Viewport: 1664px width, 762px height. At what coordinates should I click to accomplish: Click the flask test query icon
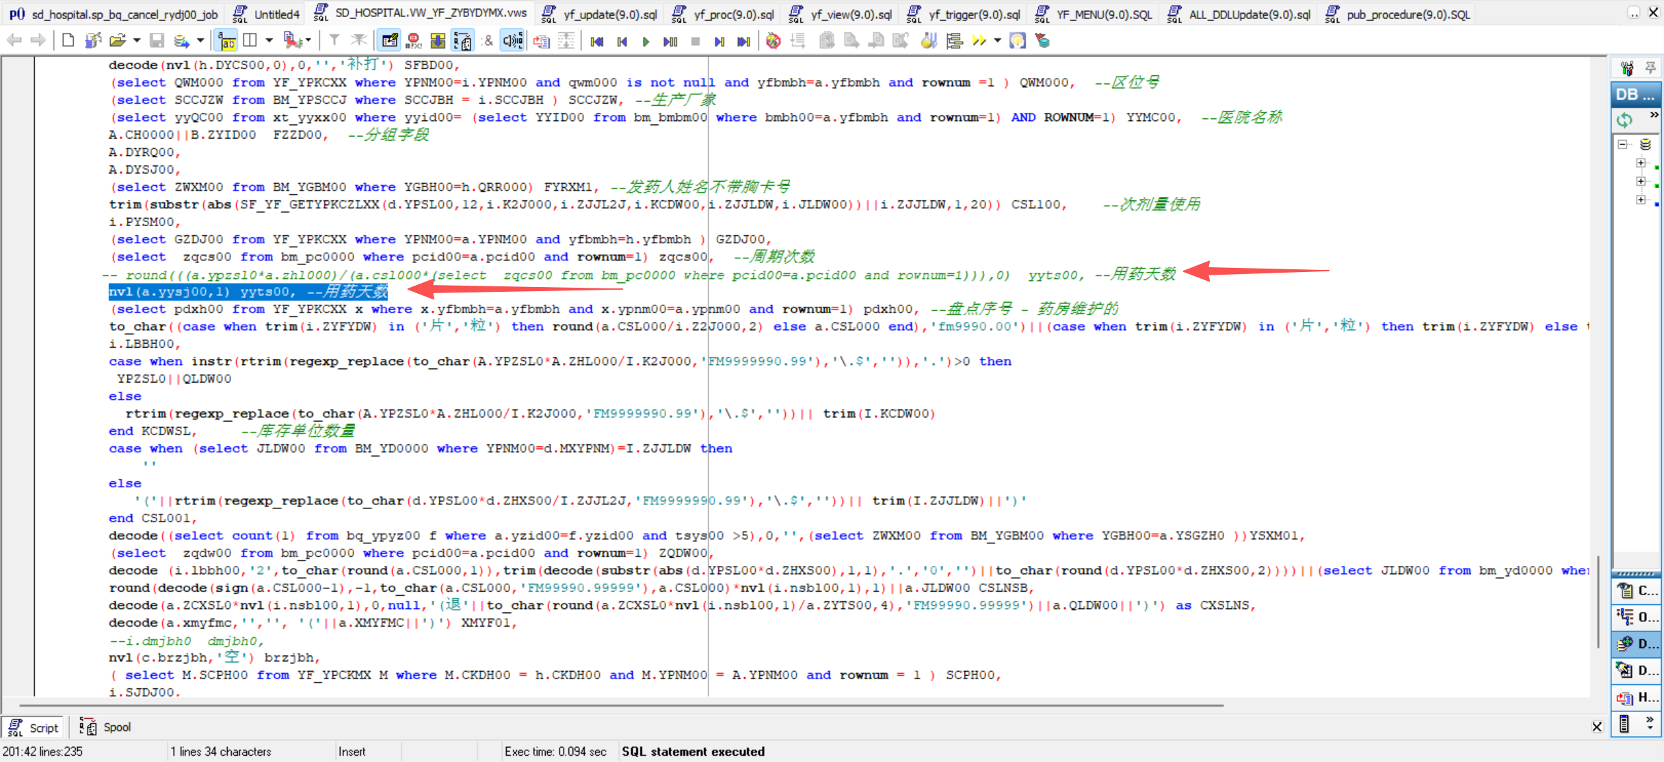[x=928, y=41]
